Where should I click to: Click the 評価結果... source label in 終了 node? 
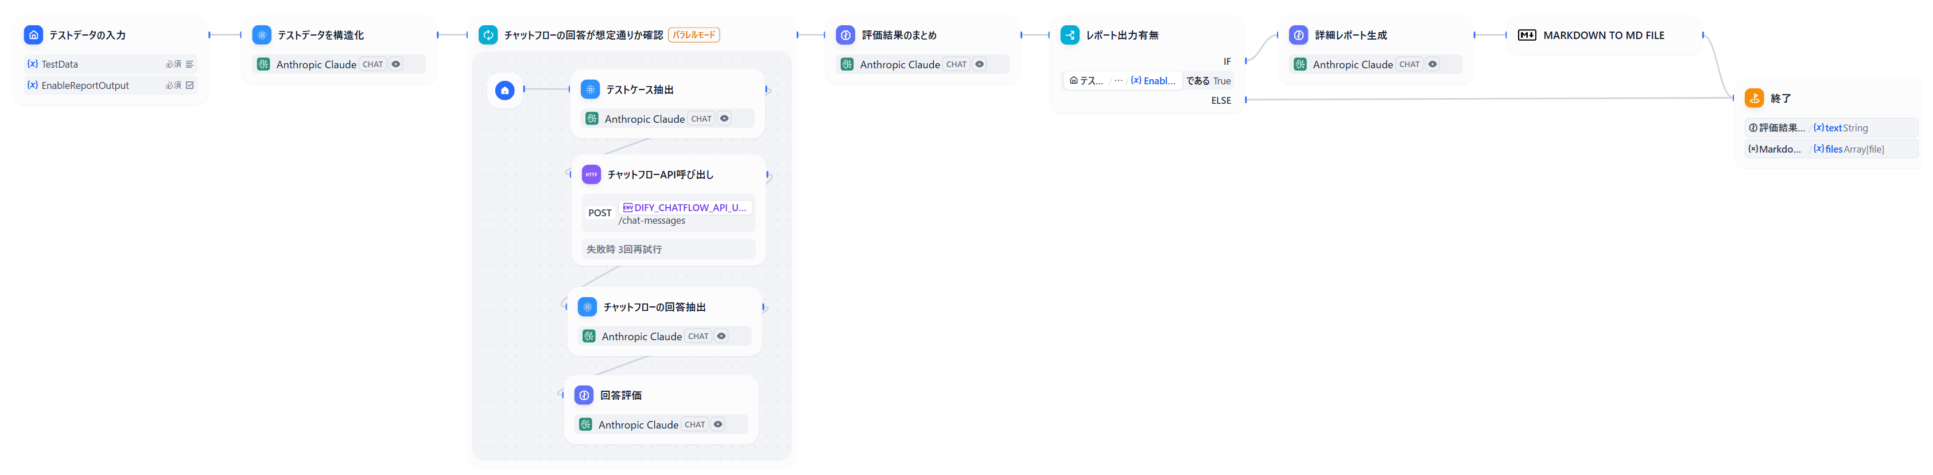(1777, 129)
